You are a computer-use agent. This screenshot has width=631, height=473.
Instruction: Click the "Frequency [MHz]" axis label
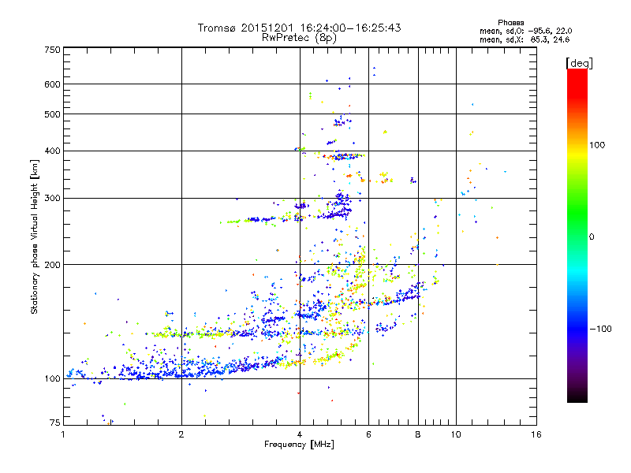(x=299, y=445)
